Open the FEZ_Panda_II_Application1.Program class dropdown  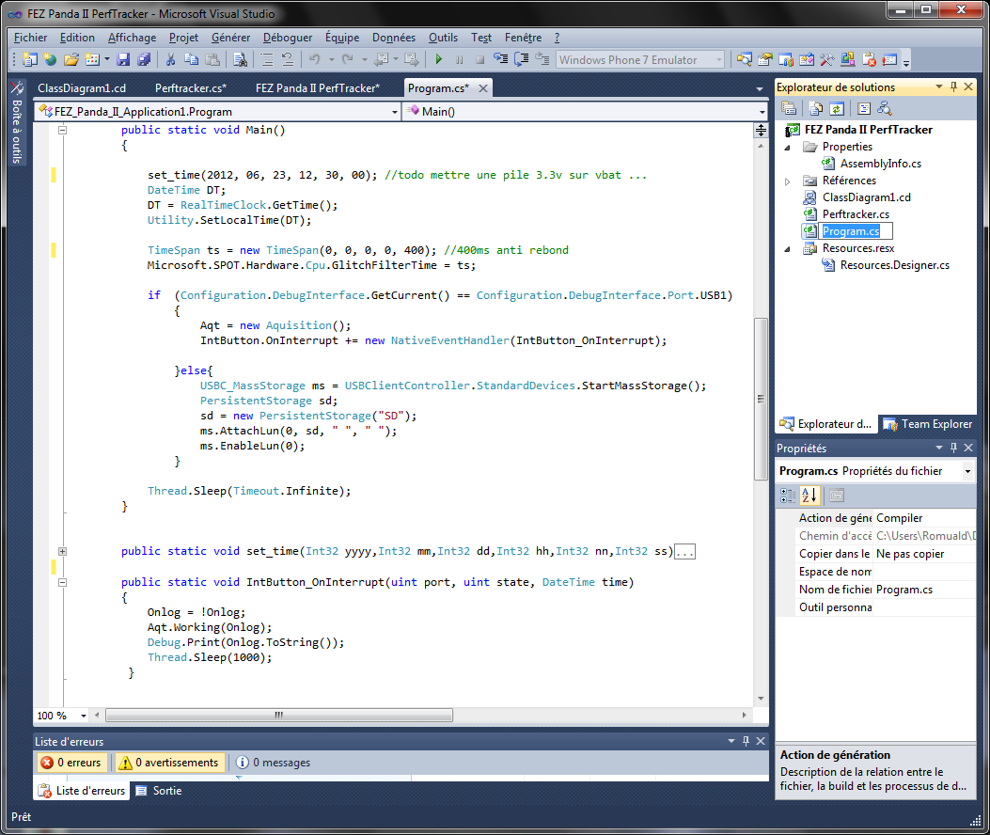click(395, 112)
